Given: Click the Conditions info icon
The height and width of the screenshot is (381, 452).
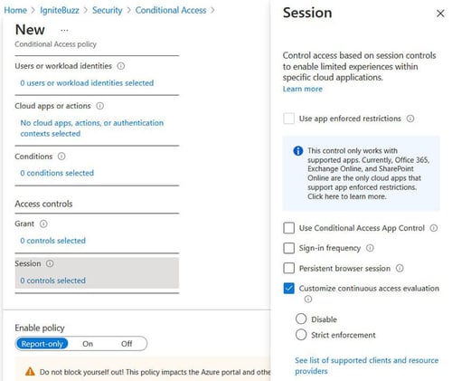Looking at the screenshot, I should [x=61, y=157].
